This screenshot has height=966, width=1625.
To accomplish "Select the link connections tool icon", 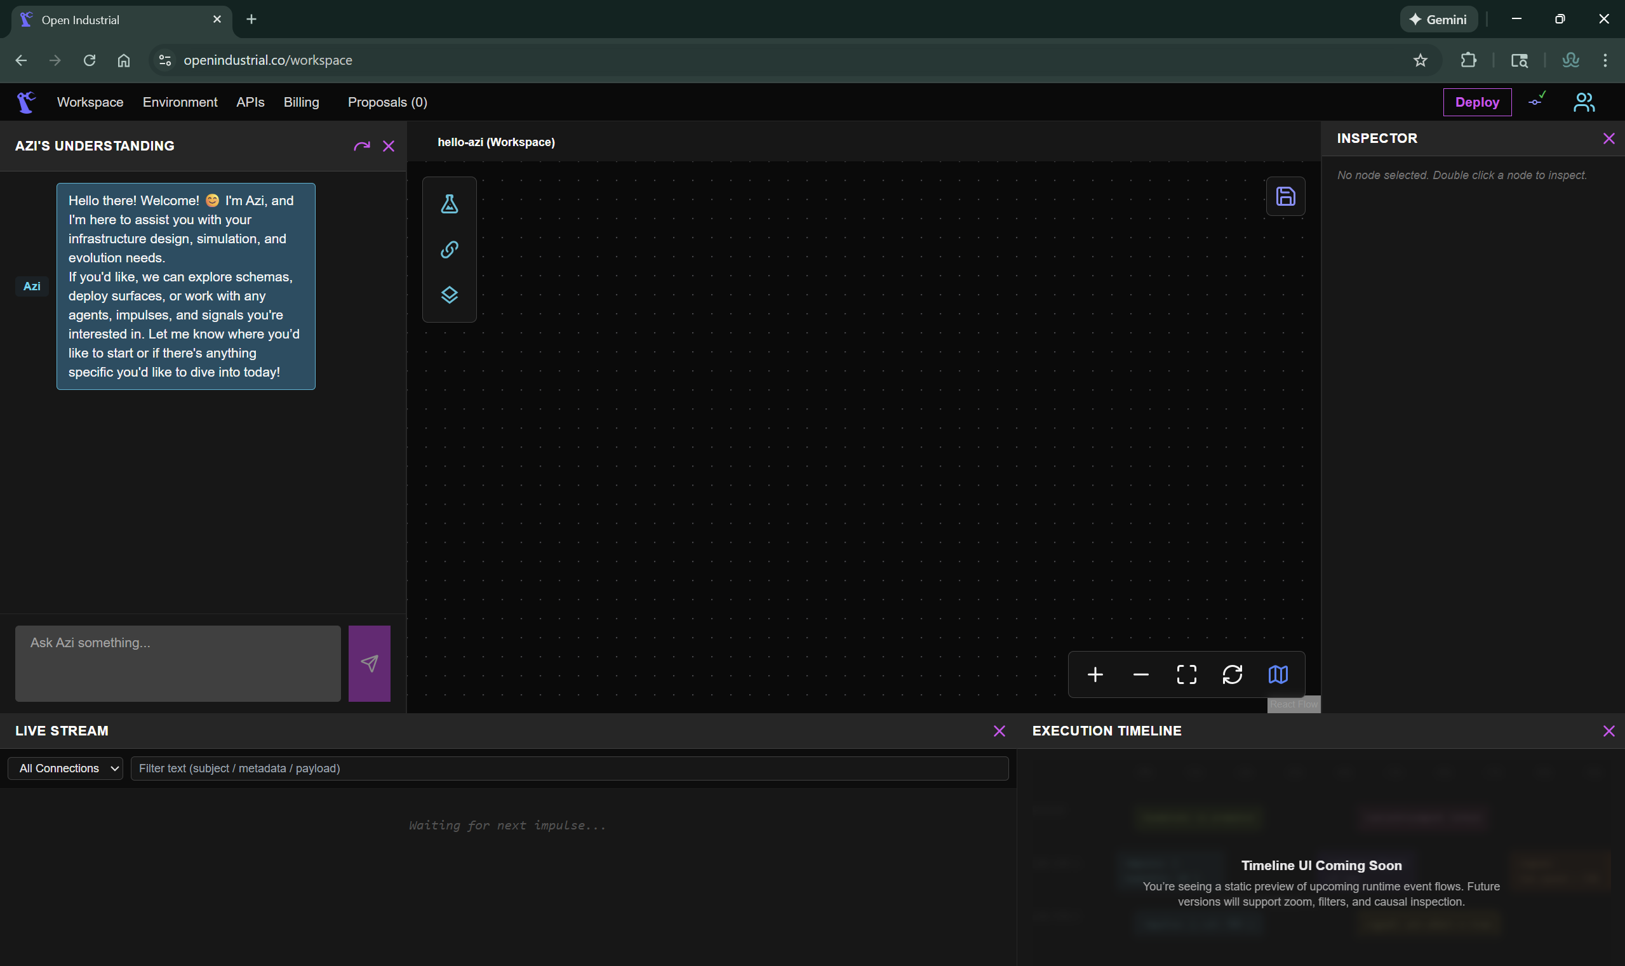I will click(449, 250).
